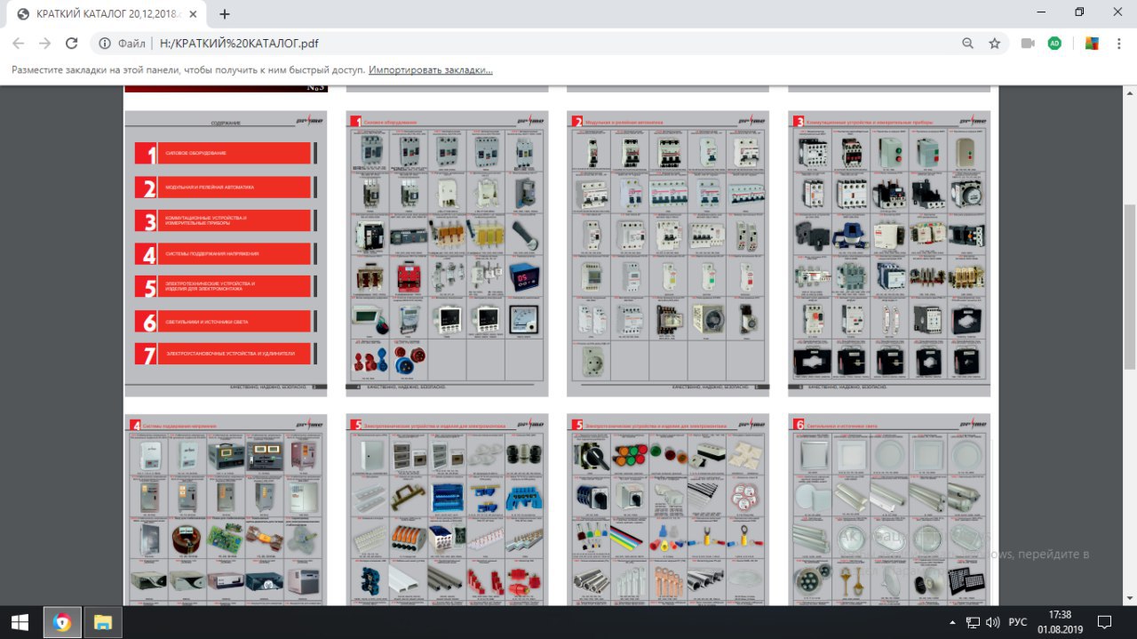Screen dimensions: 1137x639
Task: Open section 2 Модульная и релейная автоматика page
Action: [x=668, y=253]
